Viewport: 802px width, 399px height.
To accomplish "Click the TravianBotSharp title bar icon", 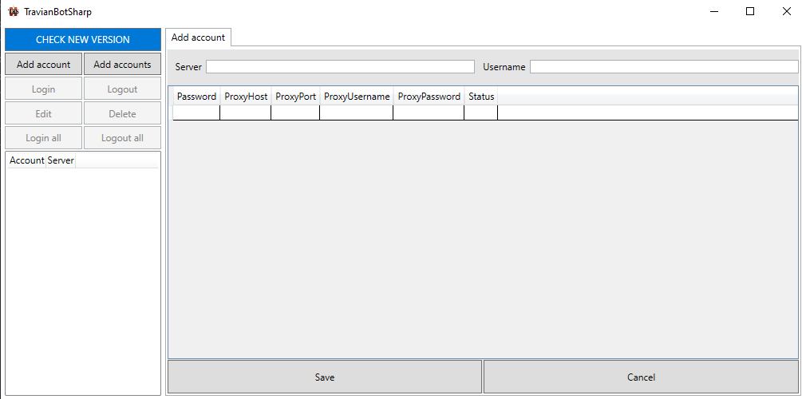I will (14, 11).
